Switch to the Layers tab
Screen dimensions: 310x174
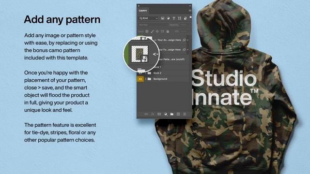(x=143, y=11)
